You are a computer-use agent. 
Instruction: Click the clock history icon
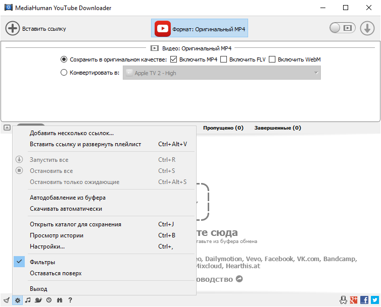pyautogui.click(x=49, y=300)
